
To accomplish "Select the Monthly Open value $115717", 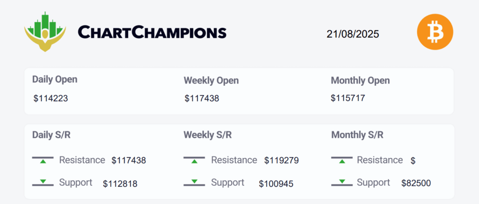I will [348, 98].
